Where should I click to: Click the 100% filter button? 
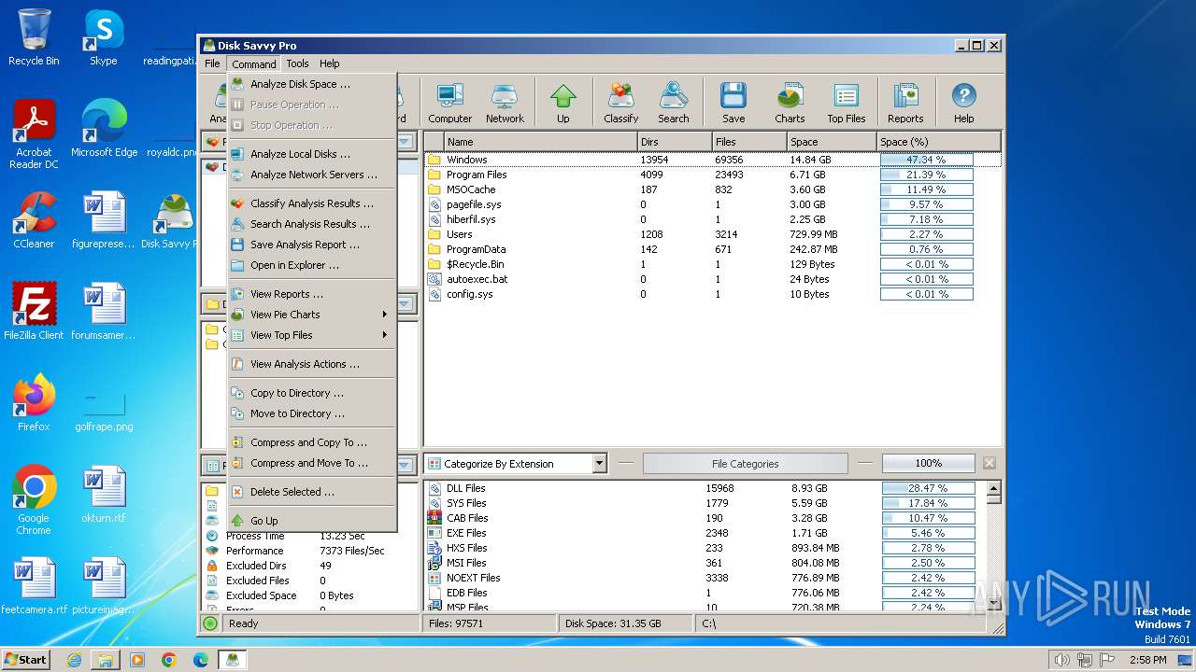(x=928, y=464)
